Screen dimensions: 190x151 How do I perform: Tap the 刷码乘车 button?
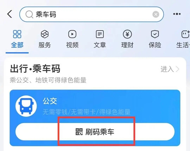tap(95, 132)
